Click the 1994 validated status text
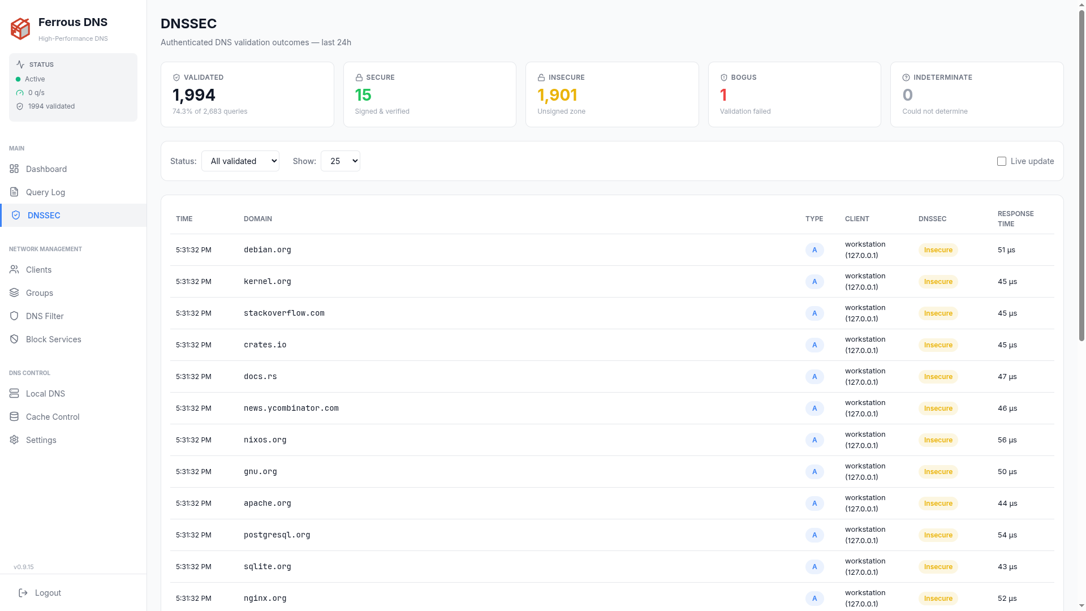 (x=51, y=106)
